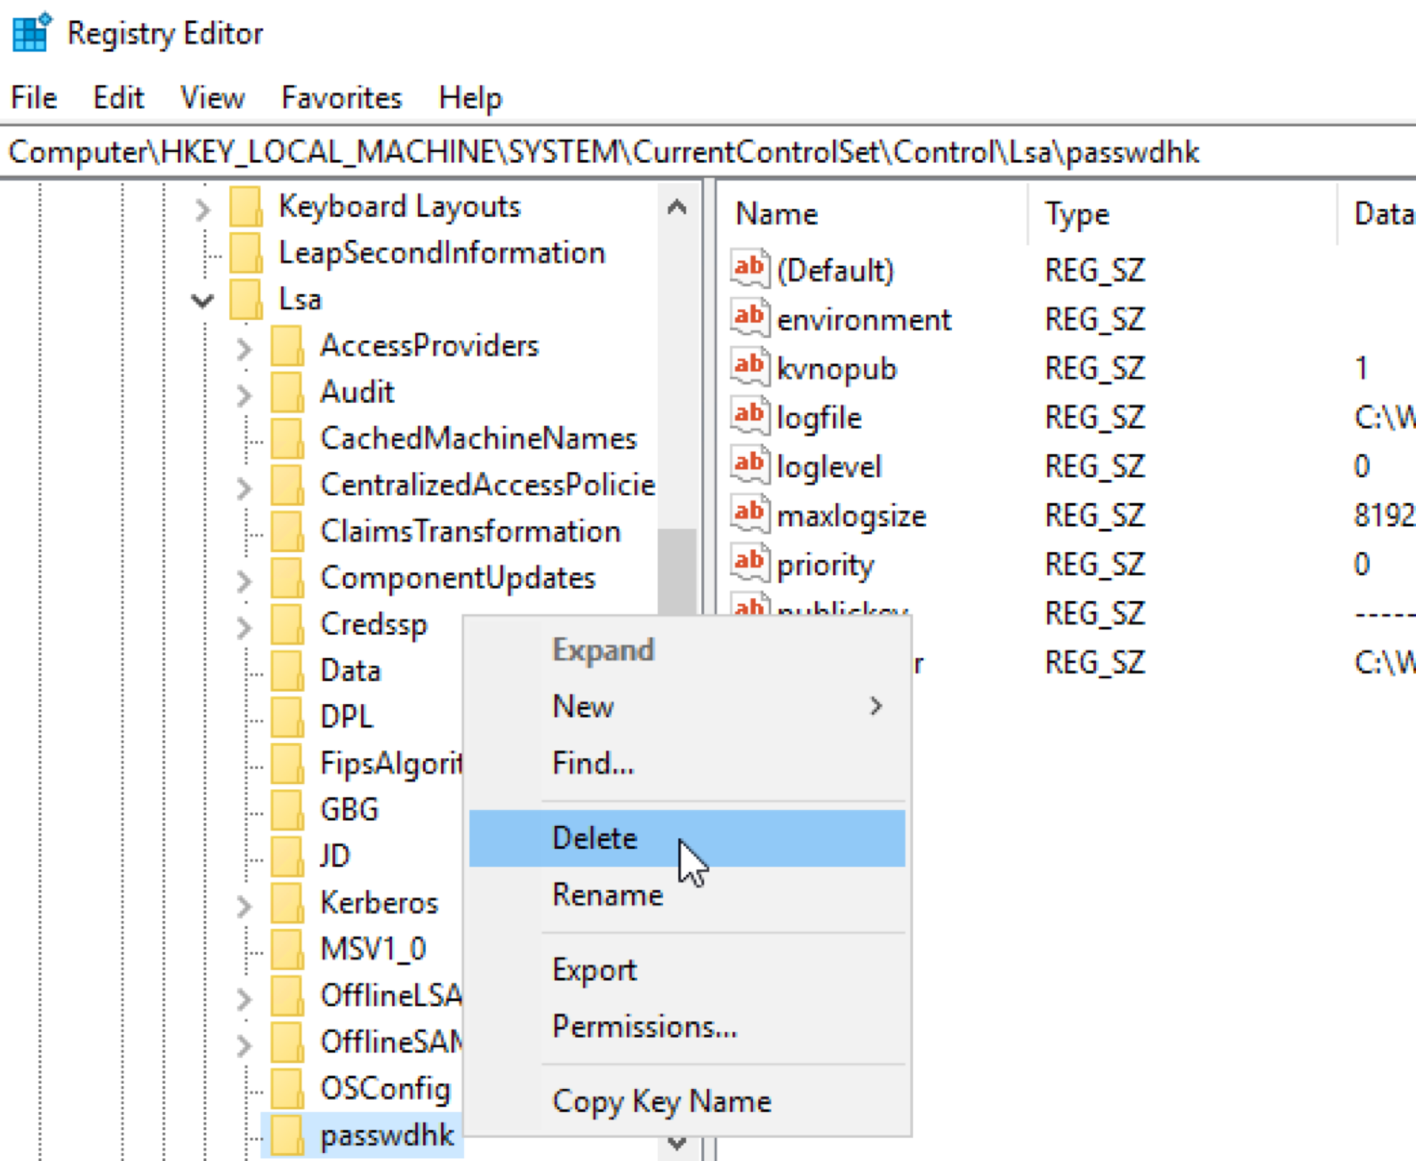Select the (Default) value icon

[748, 268]
